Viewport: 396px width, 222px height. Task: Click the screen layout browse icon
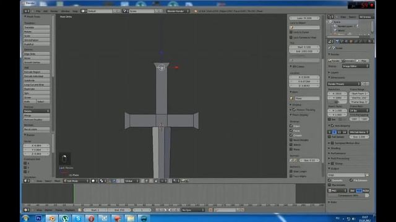coord(84,11)
